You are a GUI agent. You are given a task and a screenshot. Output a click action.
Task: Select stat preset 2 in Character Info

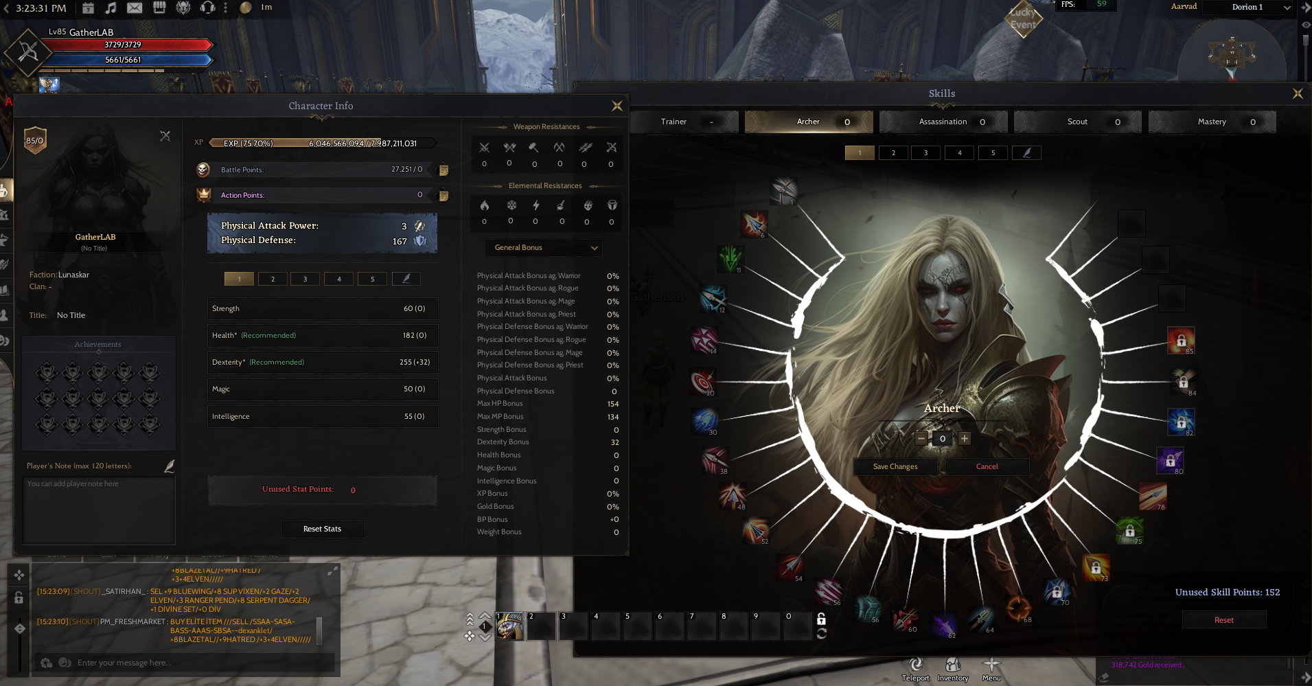pyautogui.click(x=273, y=279)
